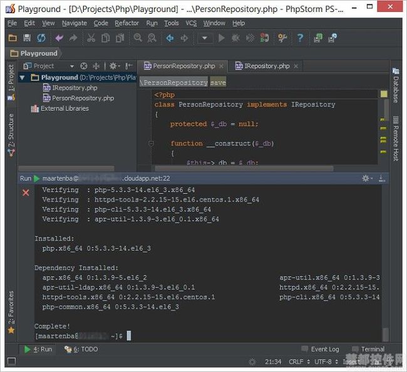
Task: Toggle the 4: Run tool window button
Action: coord(38,349)
